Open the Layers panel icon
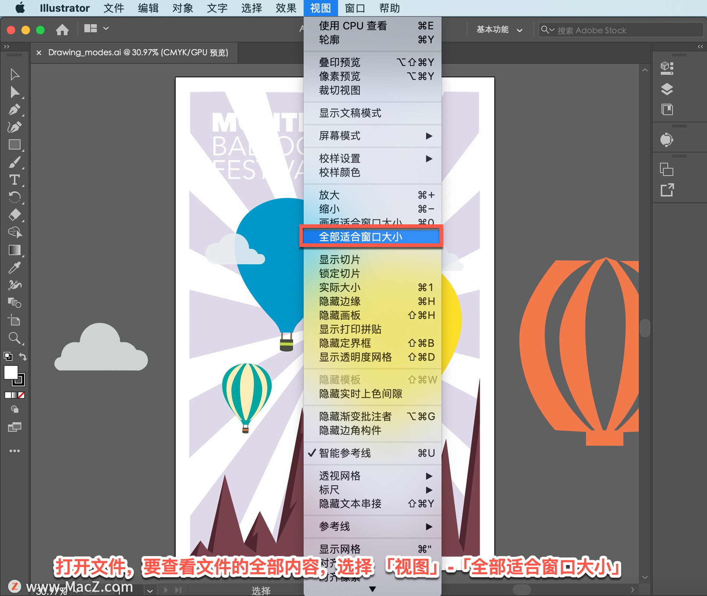 click(x=667, y=89)
